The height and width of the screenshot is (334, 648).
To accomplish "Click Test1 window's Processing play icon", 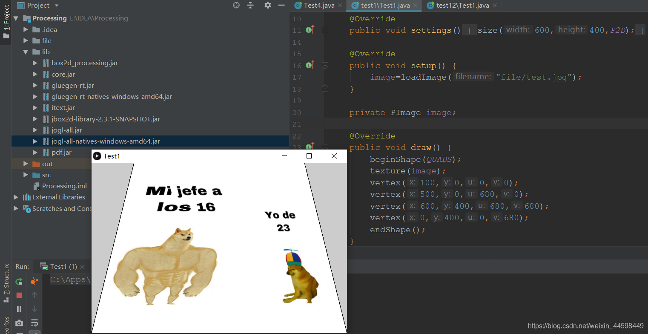I will tap(97, 156).
